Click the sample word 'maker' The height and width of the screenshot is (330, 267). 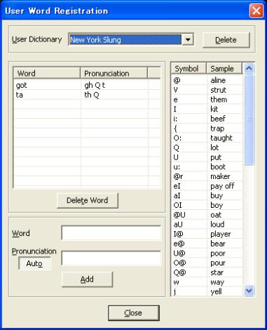pyautogui.click(x=220, y=176)
